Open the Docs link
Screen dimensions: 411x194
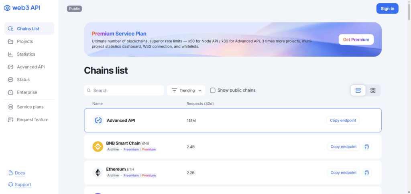[x=20, y=173]
